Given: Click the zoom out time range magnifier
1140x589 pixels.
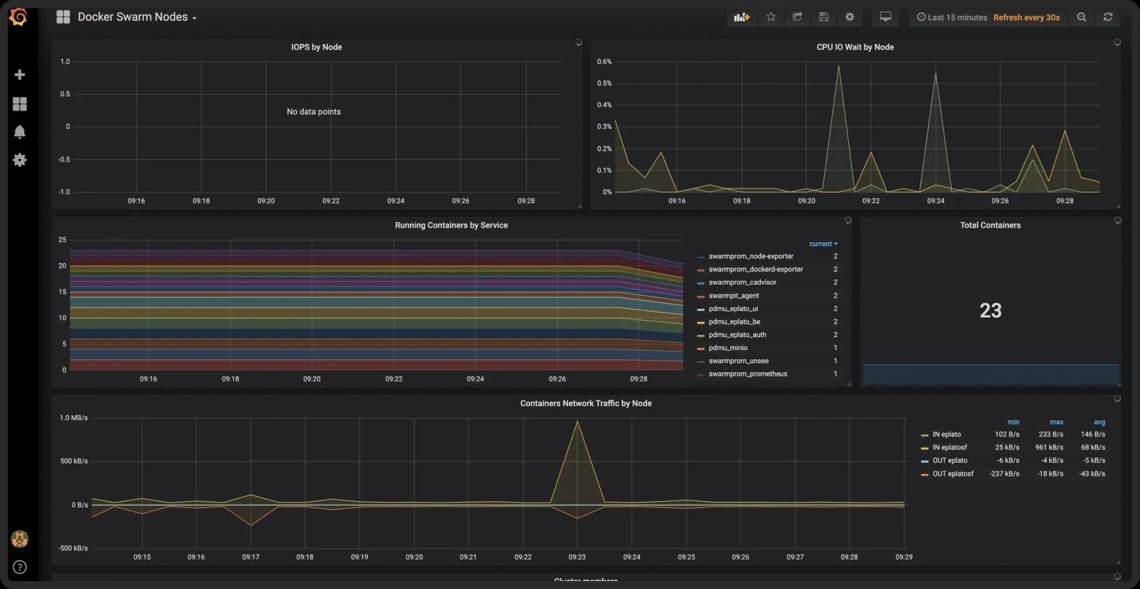Looking at the screenshot, I should [1082, 17].
